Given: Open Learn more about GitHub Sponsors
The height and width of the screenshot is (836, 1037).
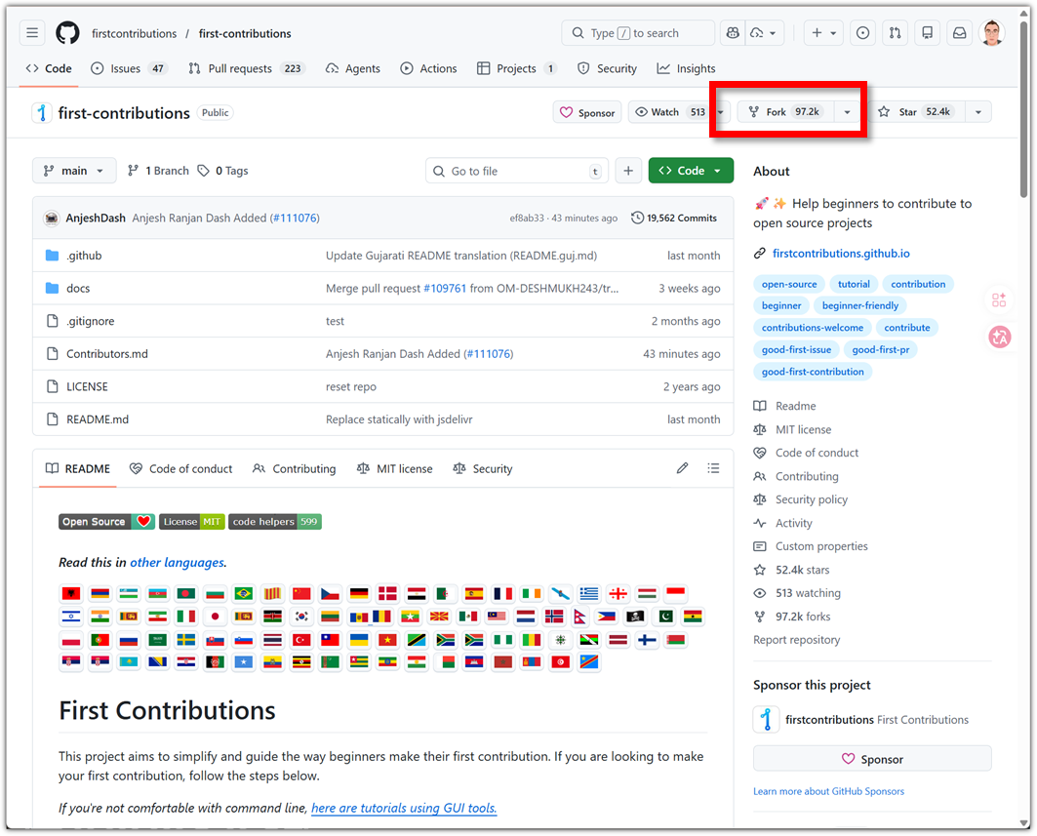Looking at the screenshot, I should click(x=828, y=792).
